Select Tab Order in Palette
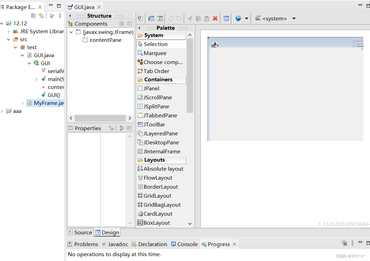The image size is (370, 261). point(161,71)
